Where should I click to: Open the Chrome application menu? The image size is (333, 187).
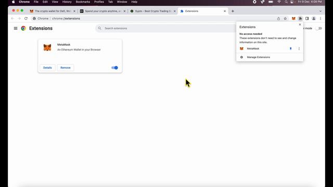pyautogui.click(x=24, y=2)
